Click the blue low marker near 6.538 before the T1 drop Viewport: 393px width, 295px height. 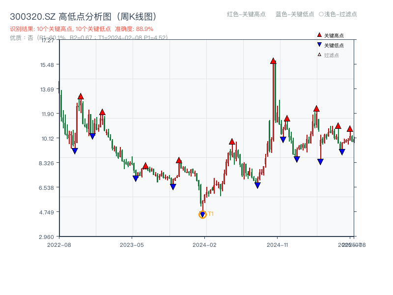pyautogui.click(x=173, y=187)
